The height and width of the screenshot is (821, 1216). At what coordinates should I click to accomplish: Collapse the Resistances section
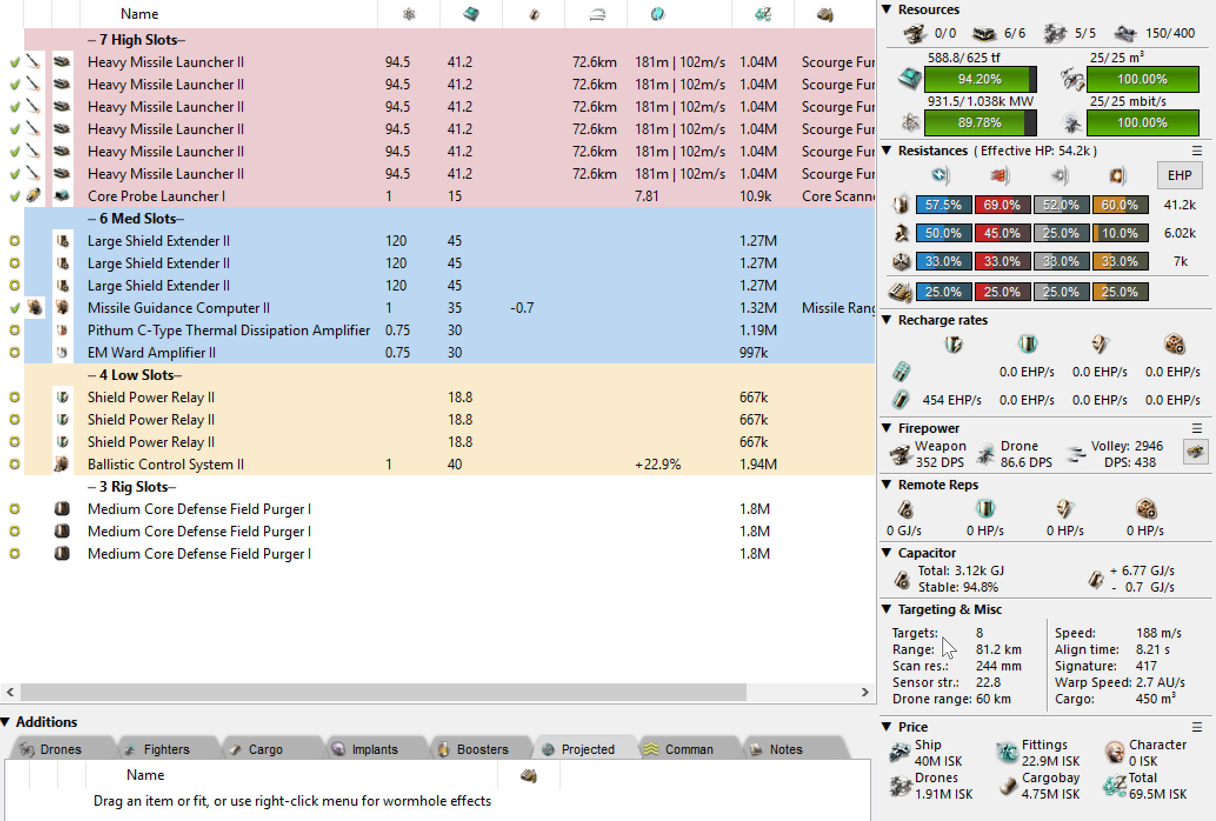tap(887, 151)
